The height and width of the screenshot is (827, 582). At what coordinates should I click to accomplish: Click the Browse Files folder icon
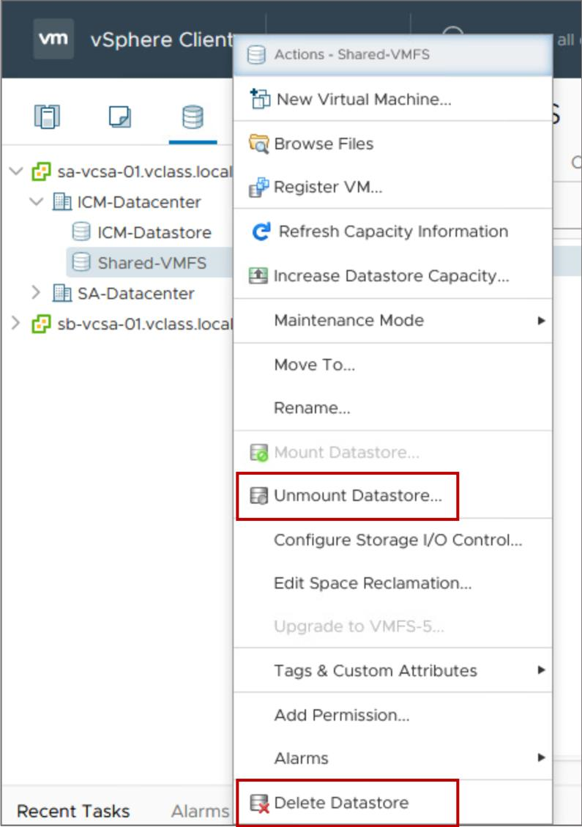258,144
